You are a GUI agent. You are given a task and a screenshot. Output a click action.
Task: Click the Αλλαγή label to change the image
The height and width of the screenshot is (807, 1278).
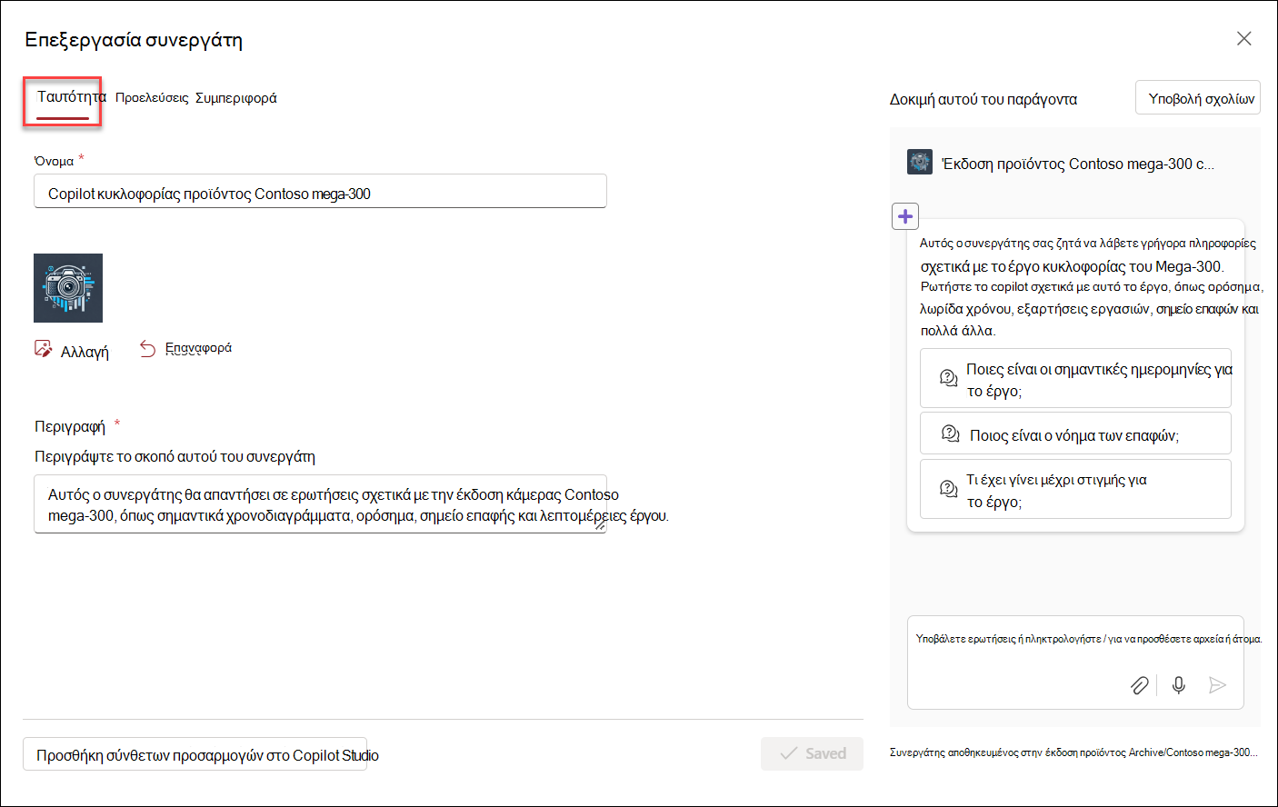coord(85,352)
